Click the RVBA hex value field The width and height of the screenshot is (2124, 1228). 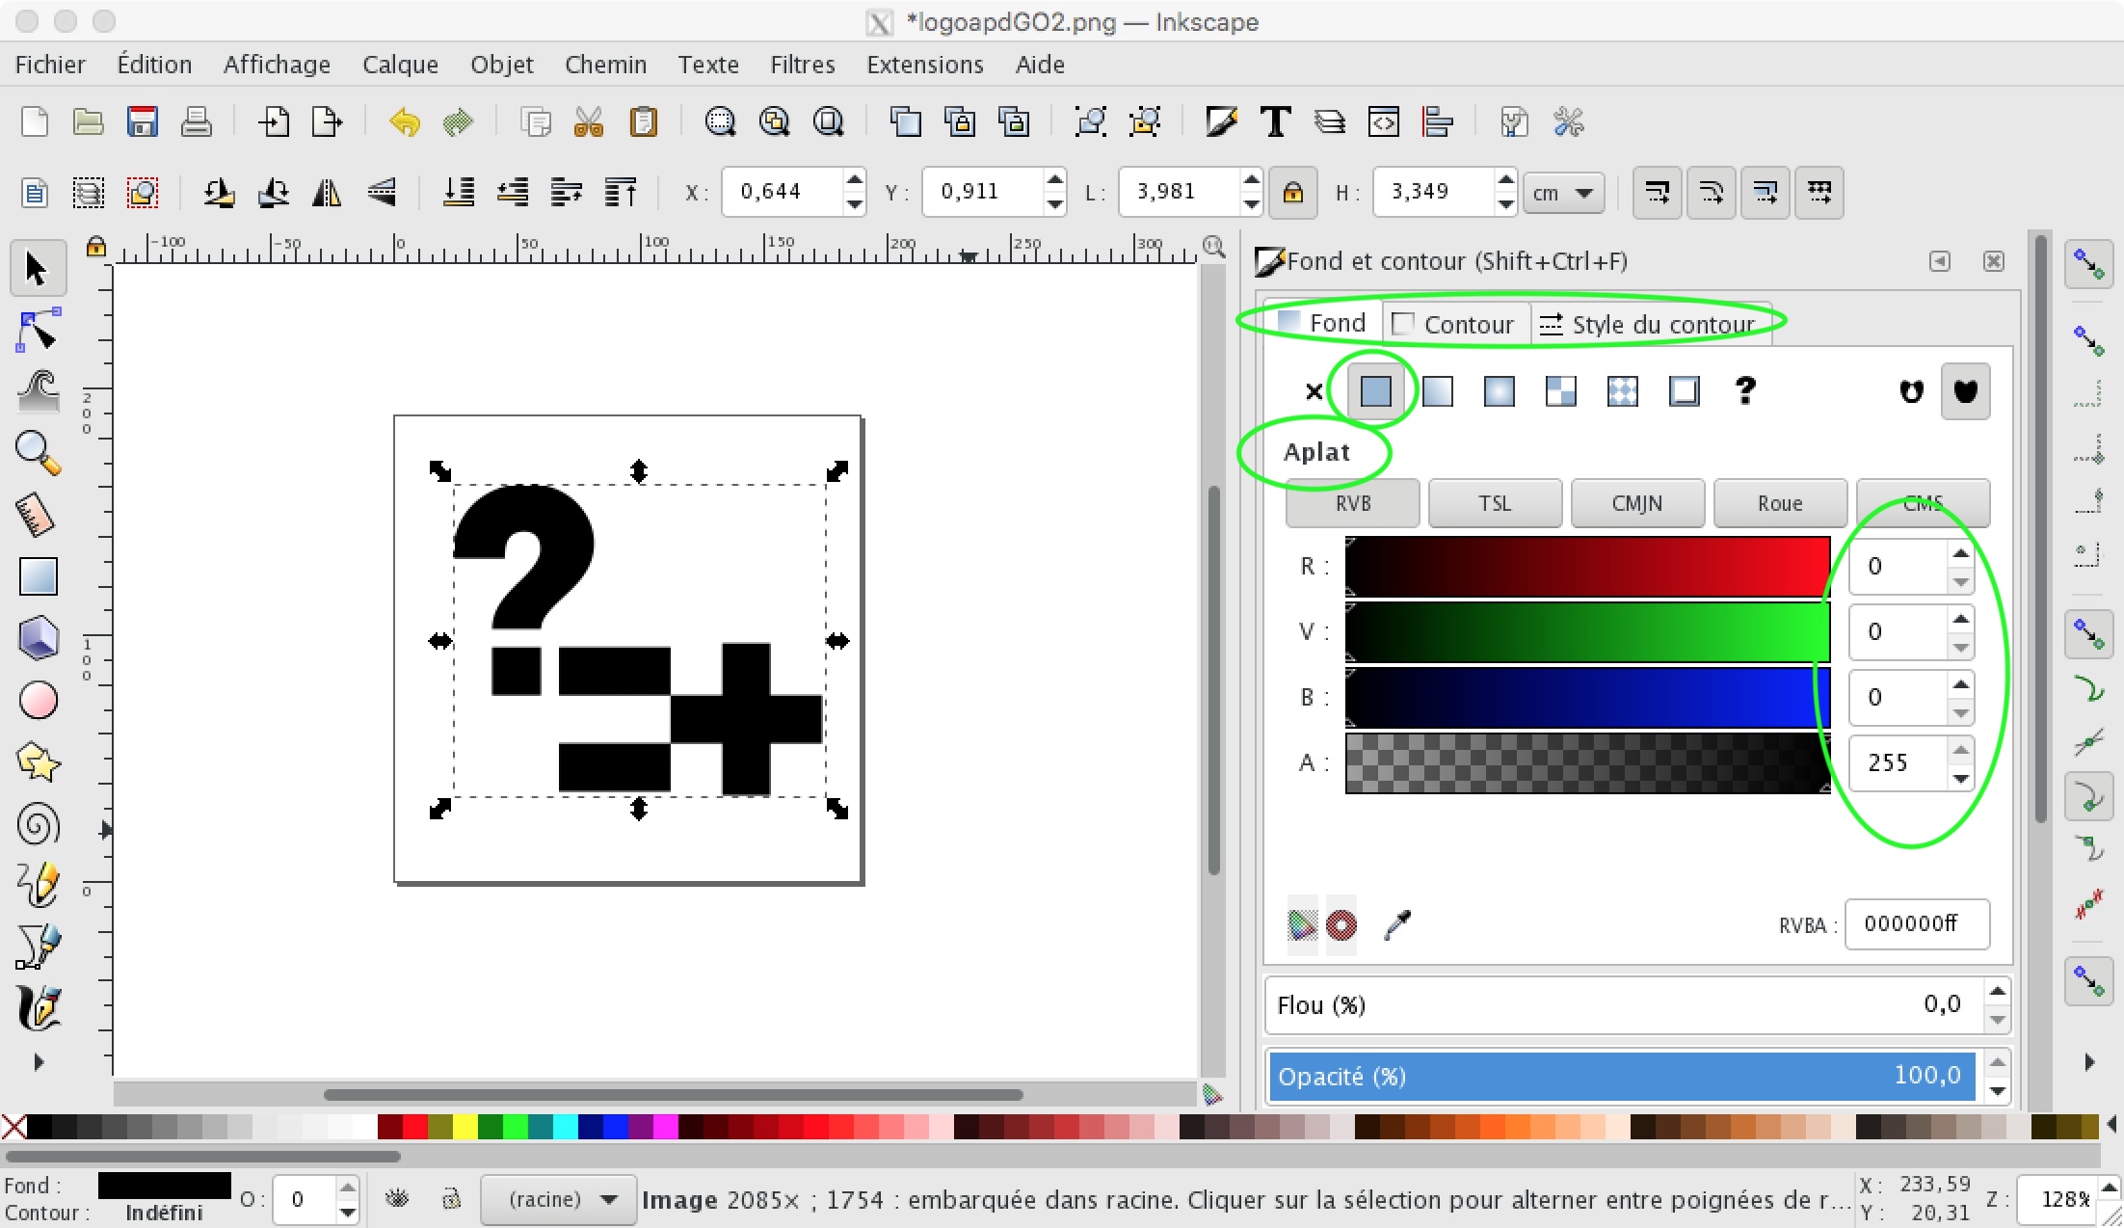point(1916,924)
